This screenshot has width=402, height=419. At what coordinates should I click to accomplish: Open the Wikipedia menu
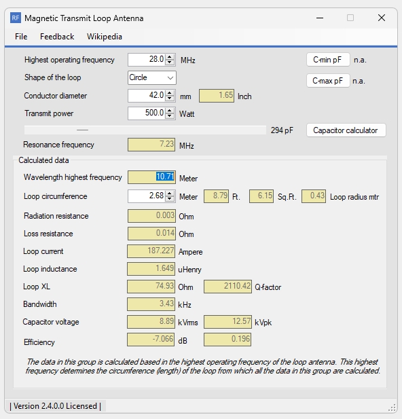[x=105, y=37]
